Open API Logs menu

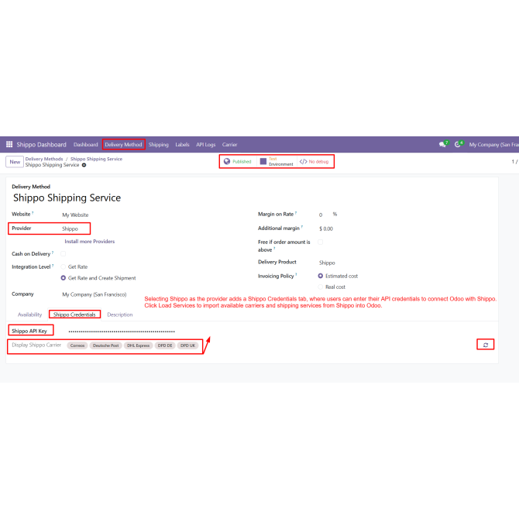pos(205,145)
